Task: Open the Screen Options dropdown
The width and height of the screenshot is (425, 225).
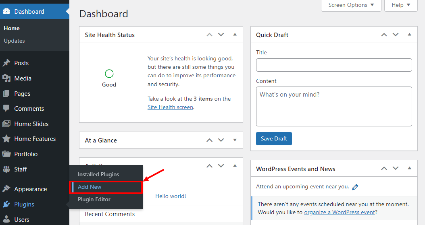Action: click(351, 5)
